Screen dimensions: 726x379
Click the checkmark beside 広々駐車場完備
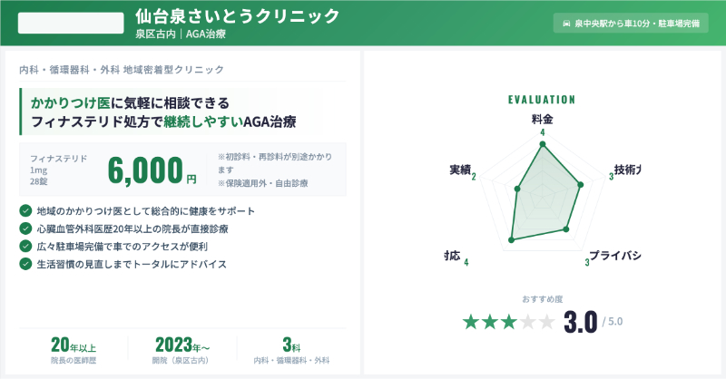click(x=25, y=246)
